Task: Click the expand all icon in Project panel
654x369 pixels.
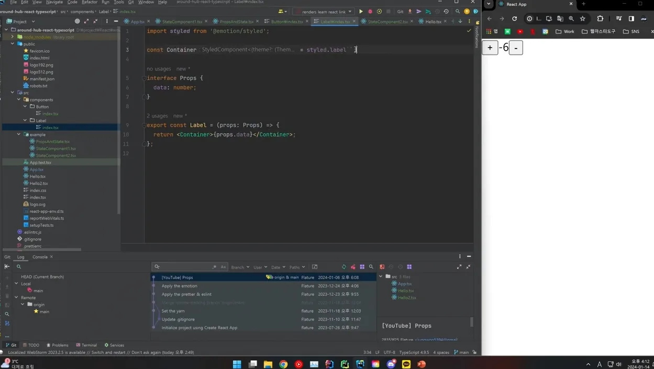Action: [86, 21]
